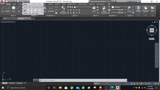This screenshot has height=90, width=160.
Task: Click the Help question mark icon
Action: click(x=138, y=1)
